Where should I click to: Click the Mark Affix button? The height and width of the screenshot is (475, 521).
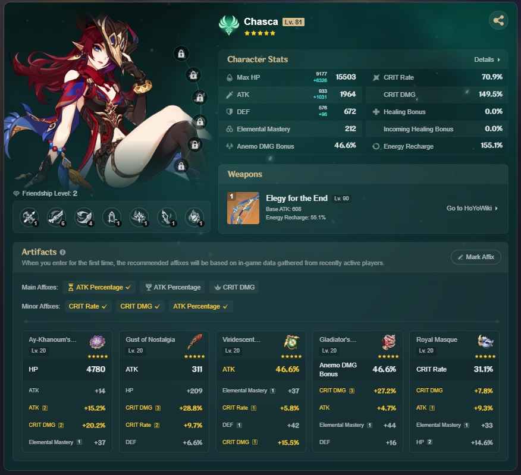476,257
